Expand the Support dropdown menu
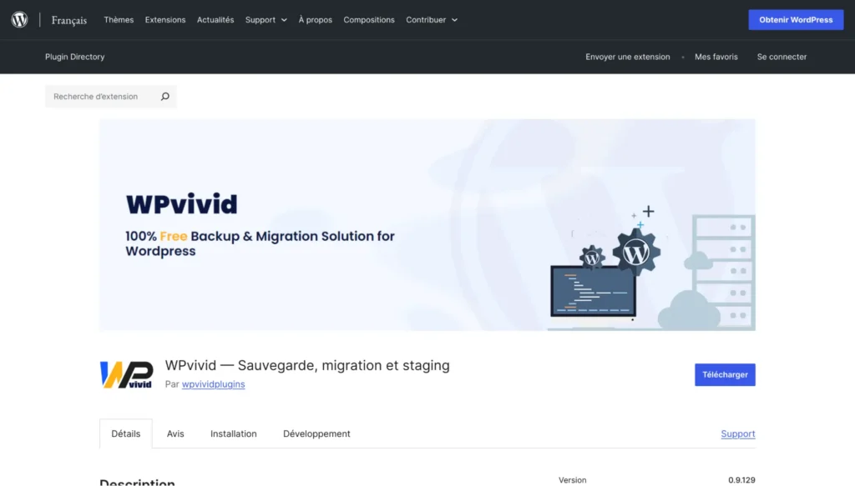 pos(266,20)
